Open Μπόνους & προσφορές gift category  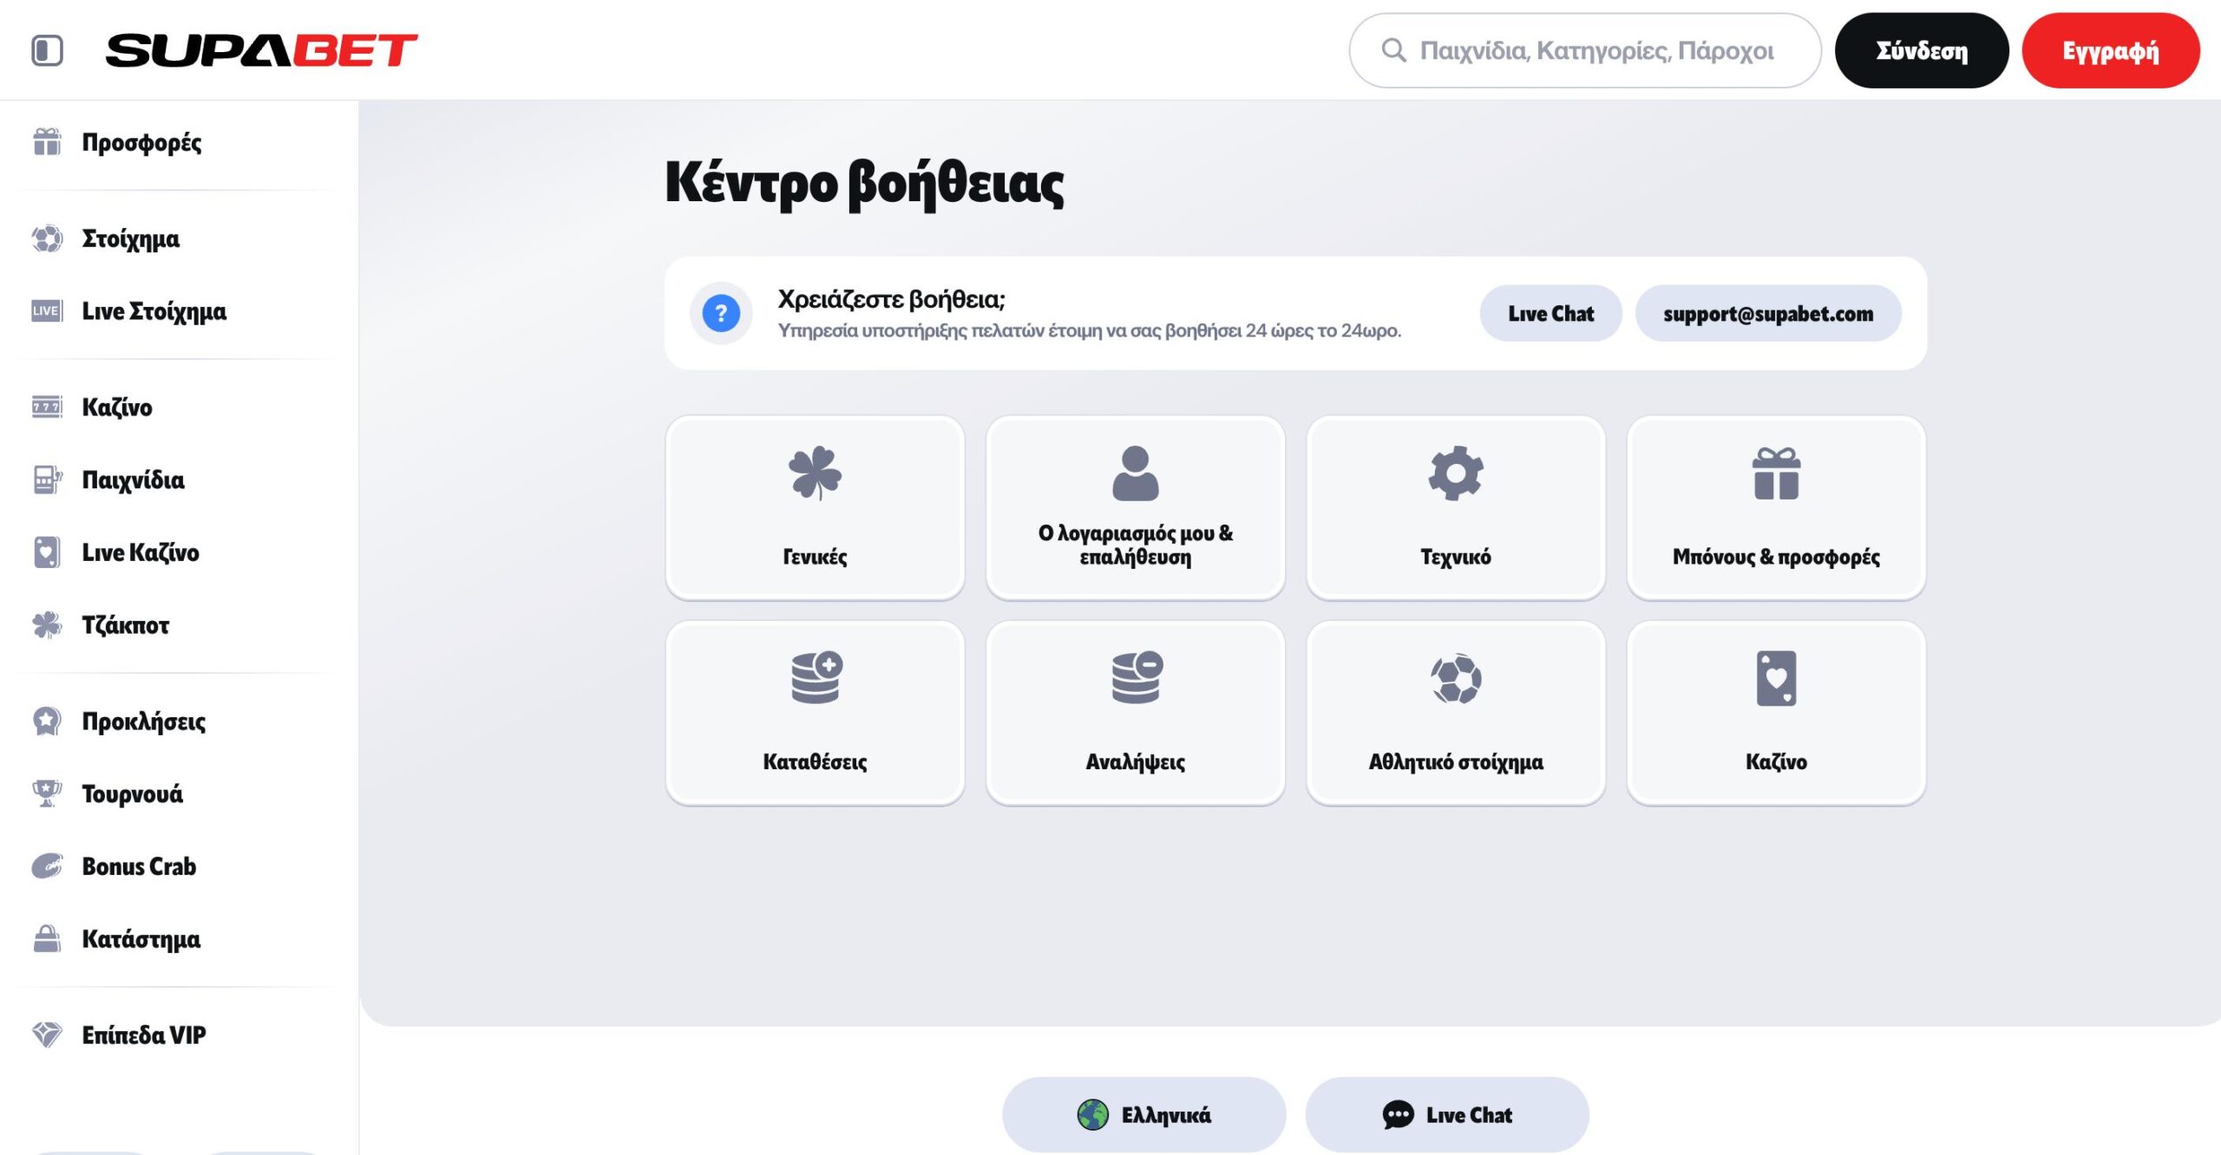[x=1776, y=507]
